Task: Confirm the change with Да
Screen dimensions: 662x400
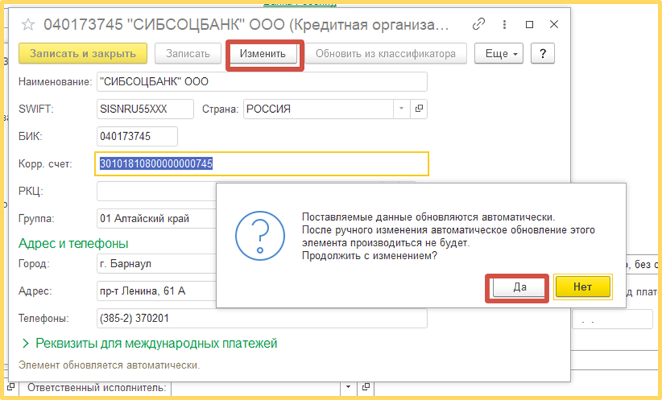Action: pos(519,287)
